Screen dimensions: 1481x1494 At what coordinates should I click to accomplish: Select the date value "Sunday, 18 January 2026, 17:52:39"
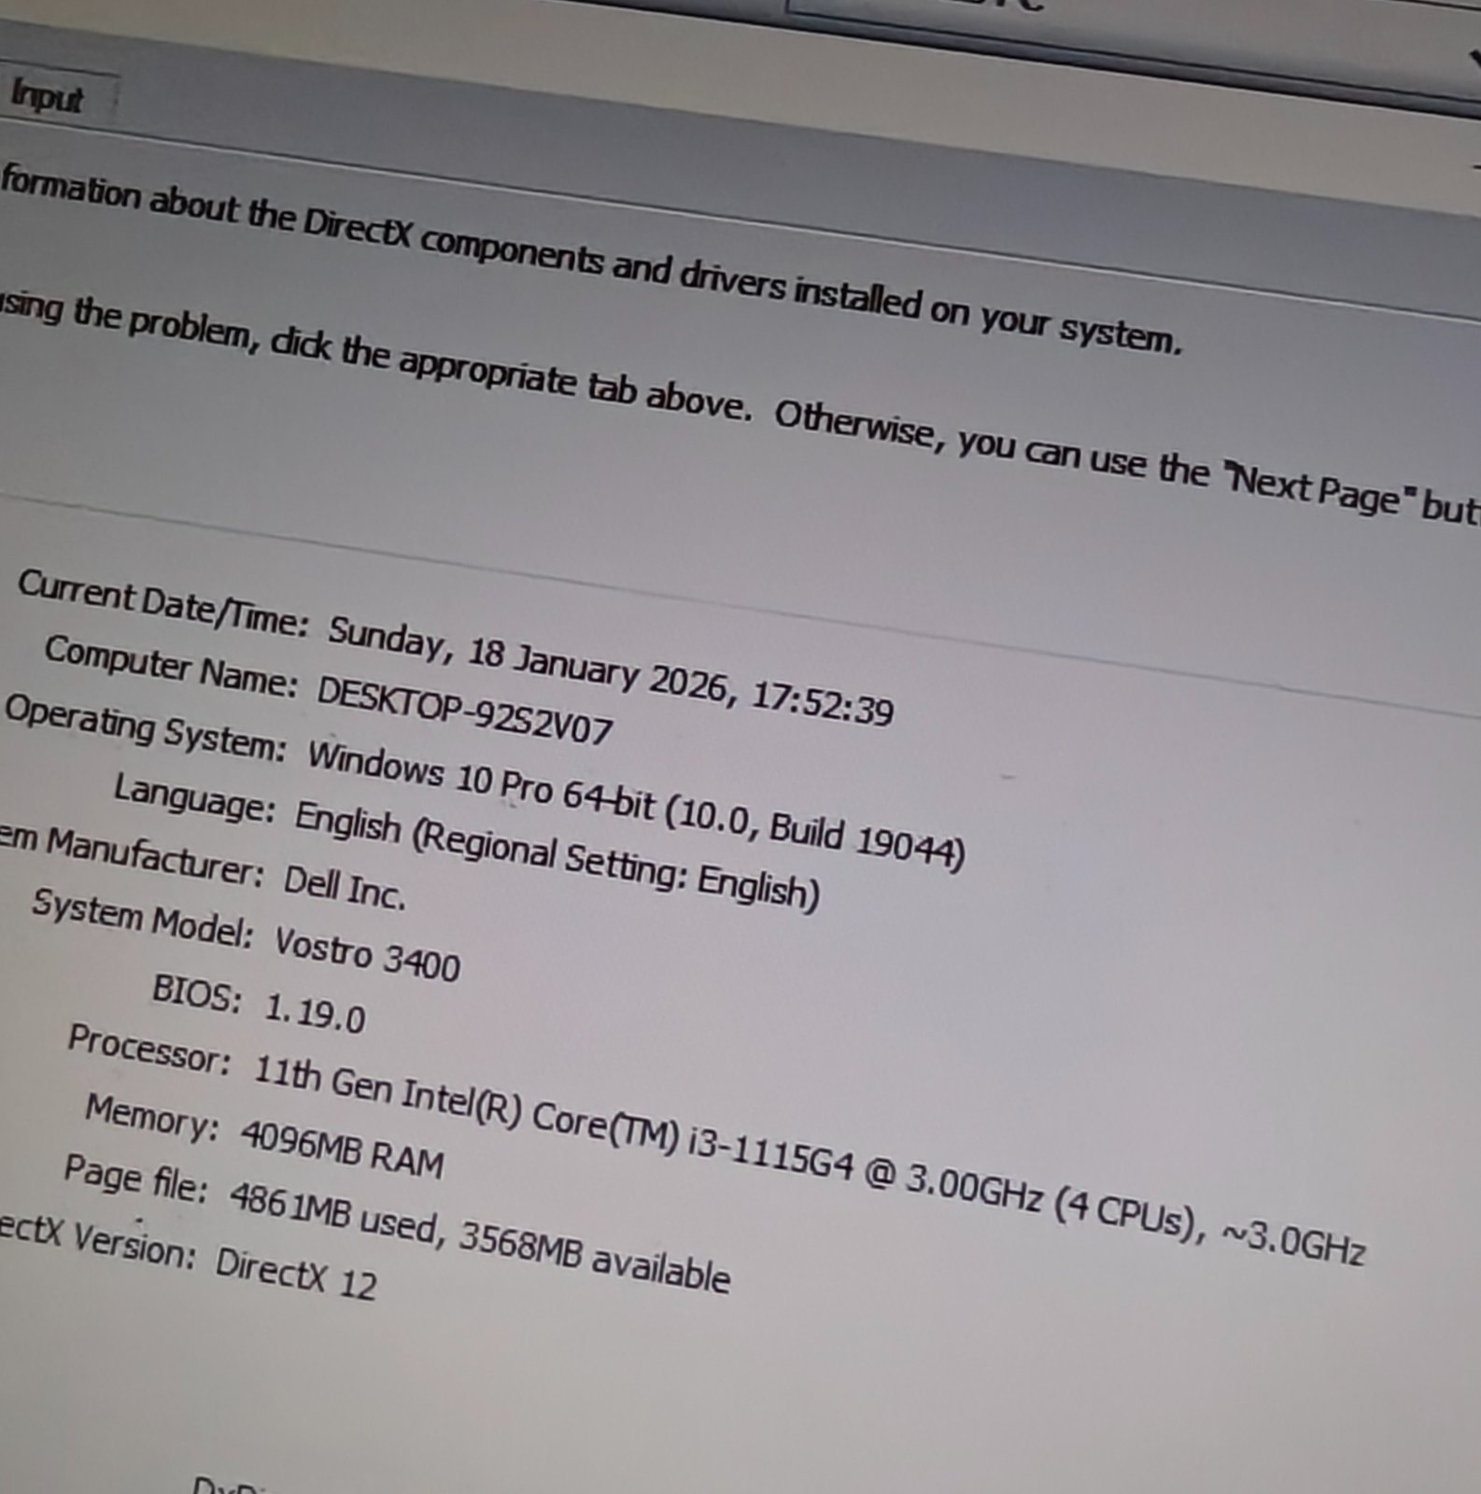click(611, 672)
